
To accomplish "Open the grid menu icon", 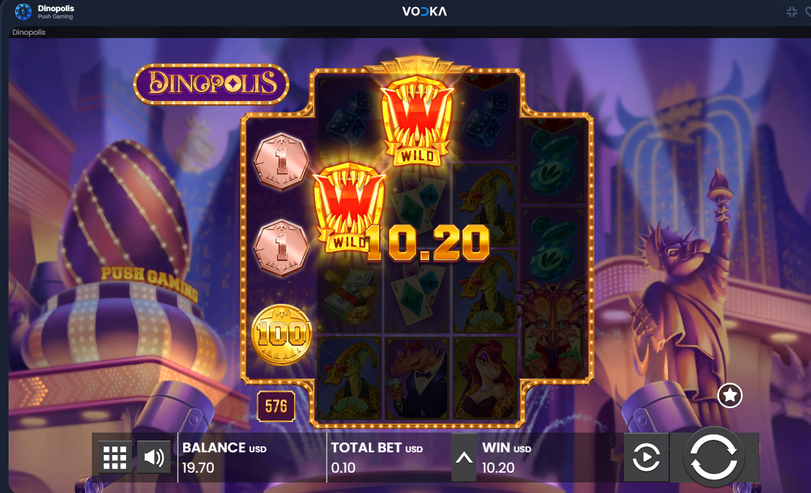I will pos(115,457).
